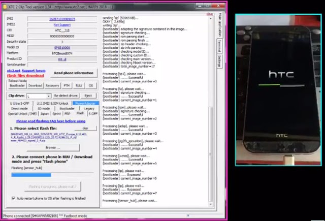Click the selected flash file name text
Viewport: 325px width, 221px height.
click(x=49, y=137)
